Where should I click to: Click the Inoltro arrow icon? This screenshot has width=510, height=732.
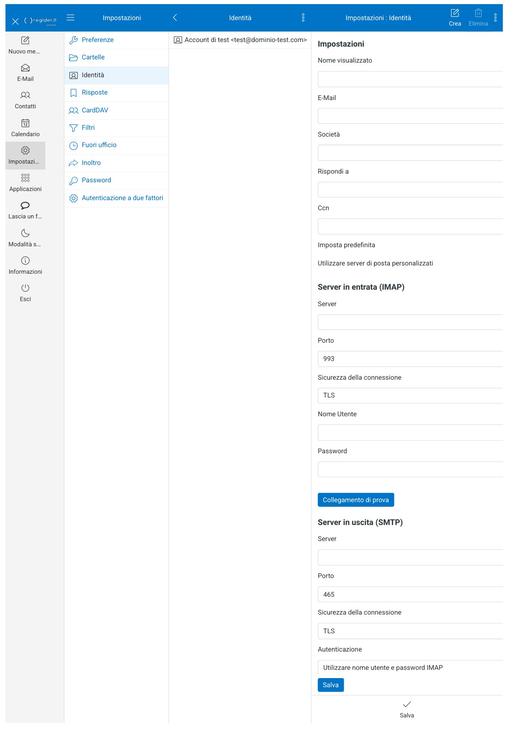(74, 163)
